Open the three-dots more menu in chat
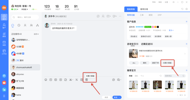 (120, 16)
